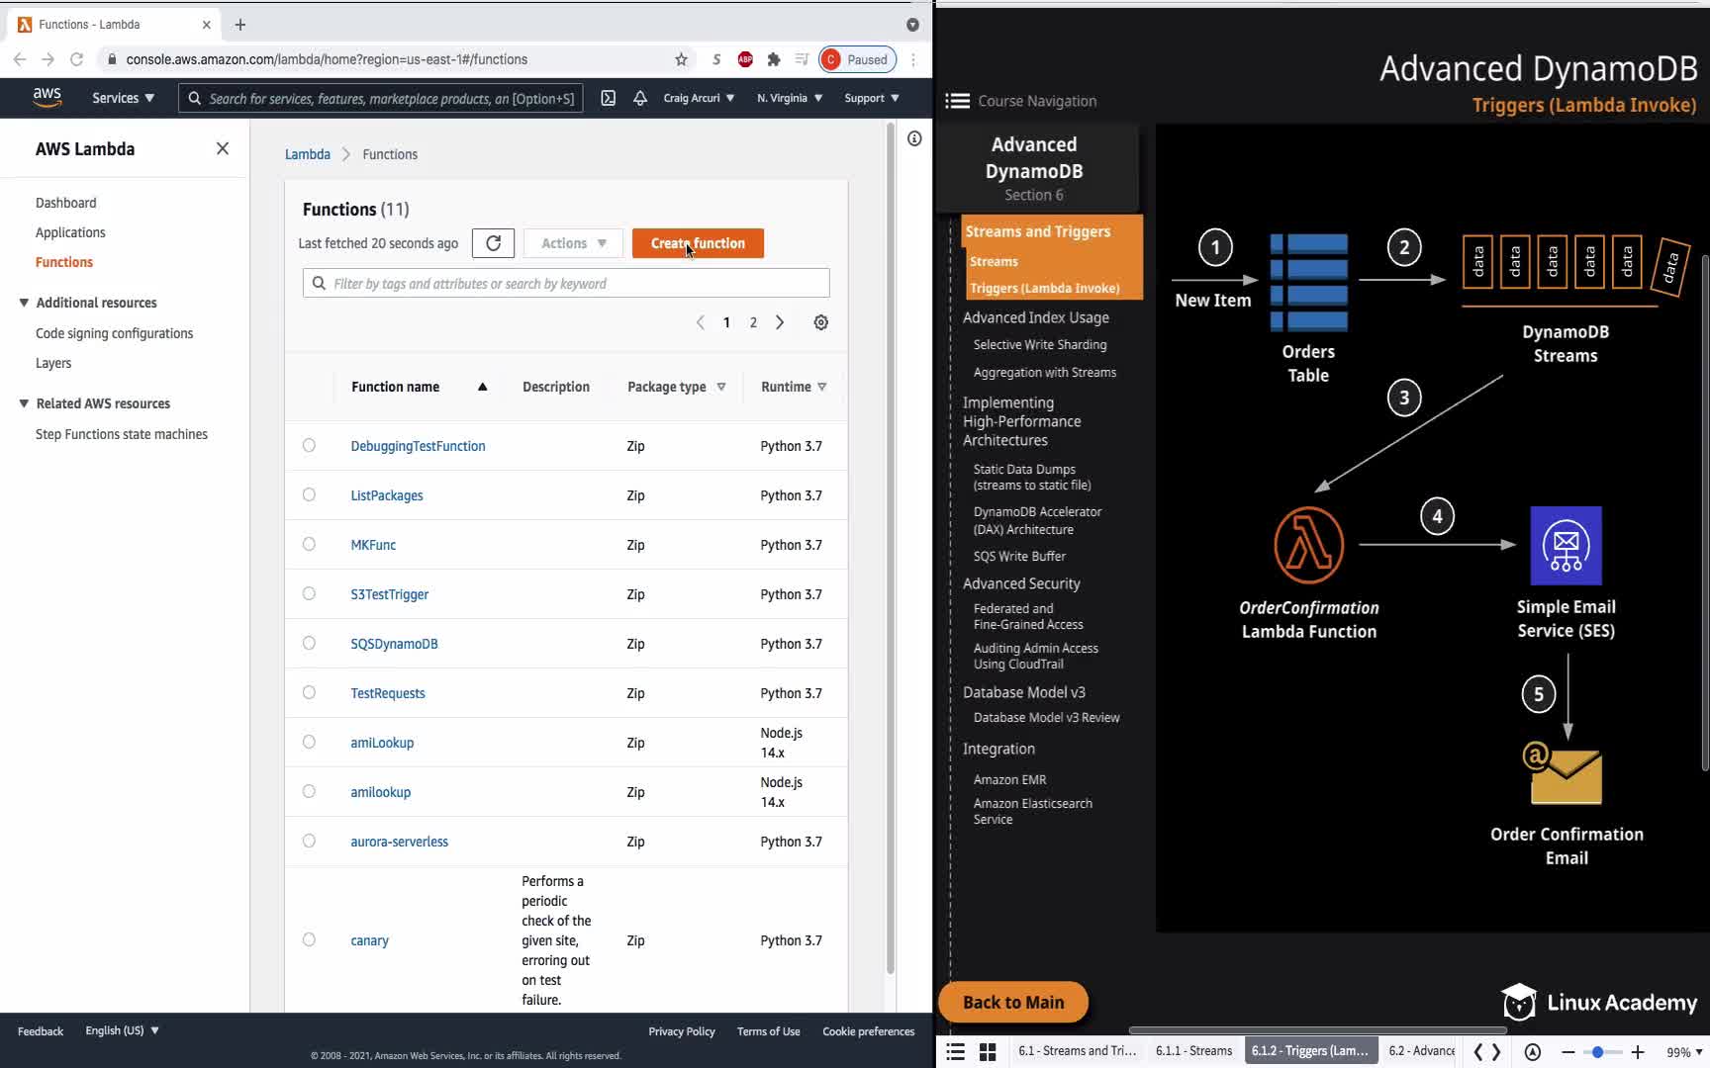Click the AWS services search box
The width and height of the screenshot is (1710, 1068).
point(381,98)
